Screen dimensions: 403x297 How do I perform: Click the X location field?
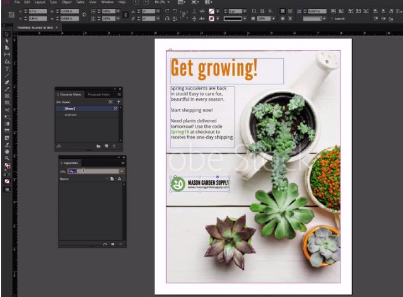click(x=37, y=11)
